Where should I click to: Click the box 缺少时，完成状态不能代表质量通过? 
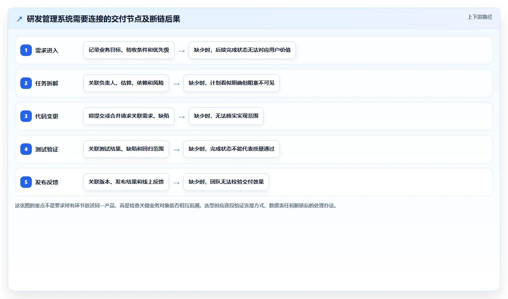point(232,149)
